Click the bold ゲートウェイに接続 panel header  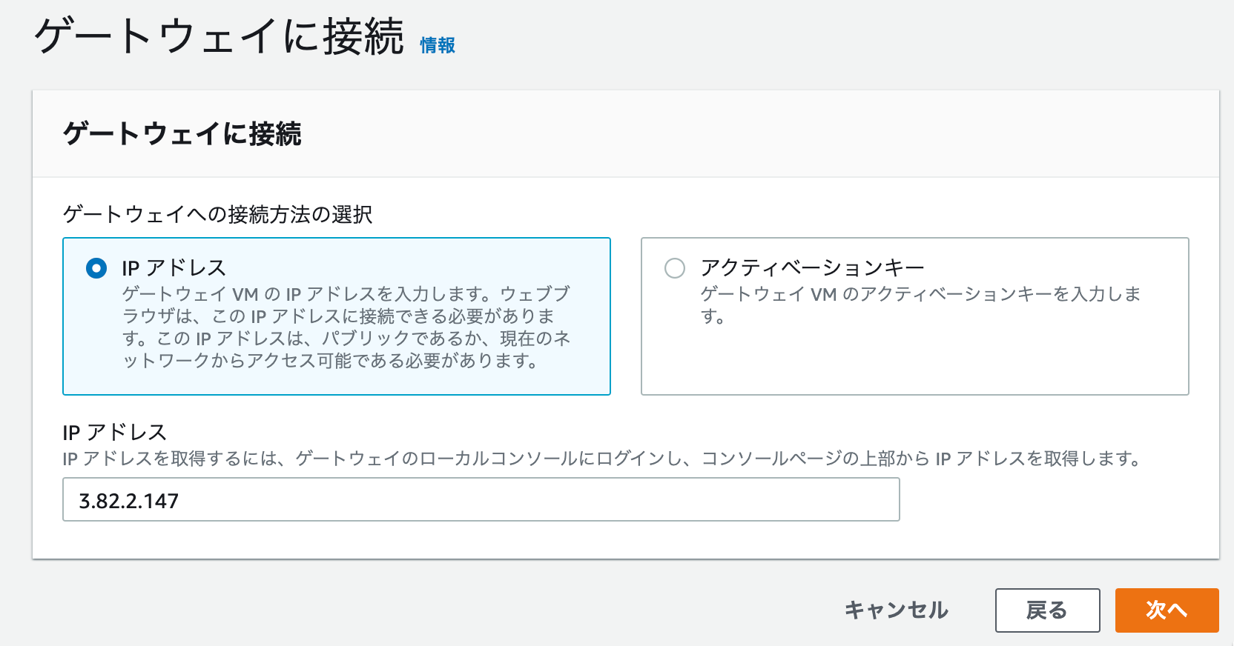click(x=182, y=134)
